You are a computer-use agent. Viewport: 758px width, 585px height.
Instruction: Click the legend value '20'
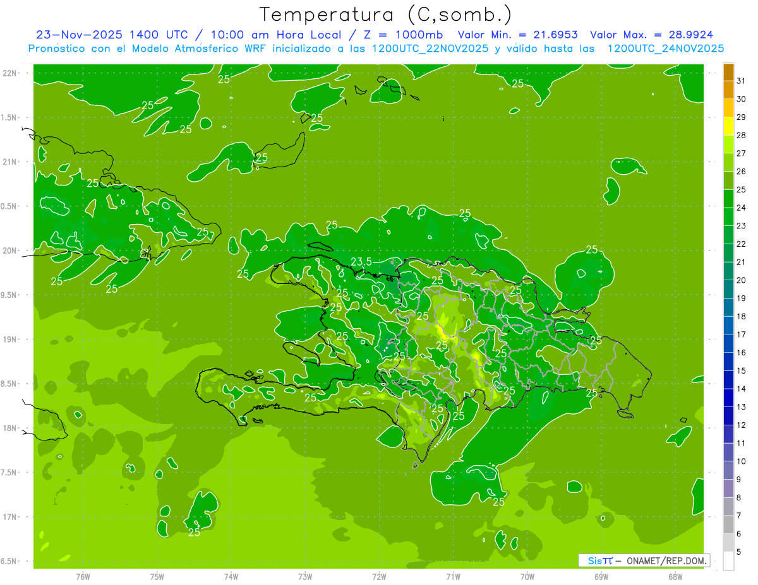[741, 280]
